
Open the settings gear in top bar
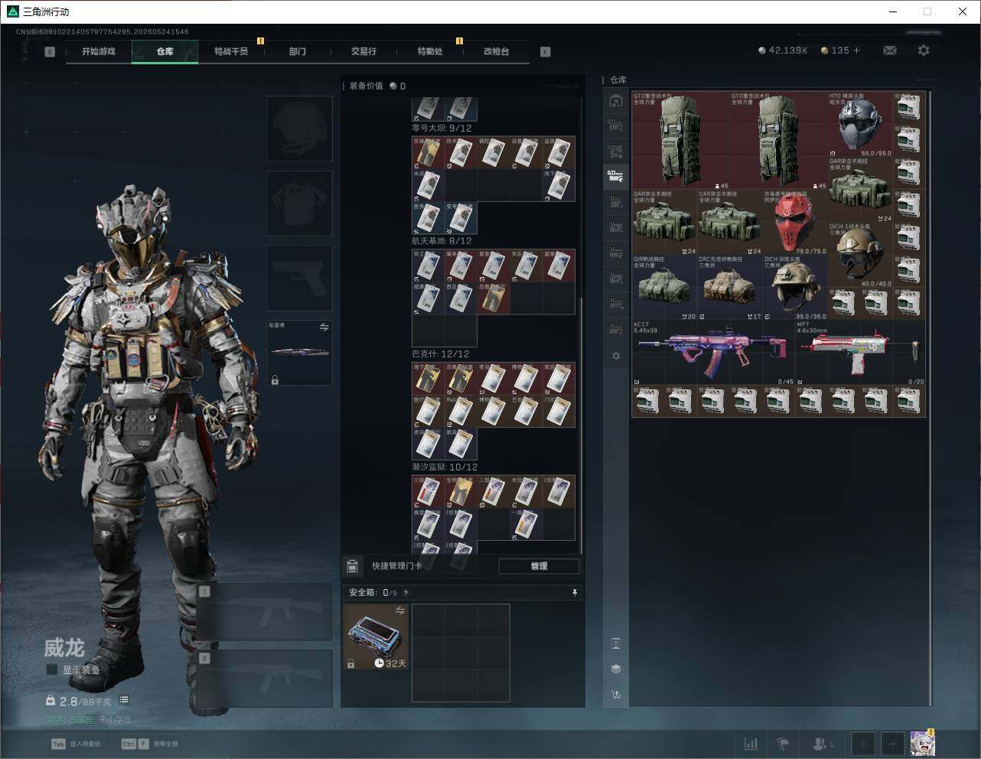(924, 50)
